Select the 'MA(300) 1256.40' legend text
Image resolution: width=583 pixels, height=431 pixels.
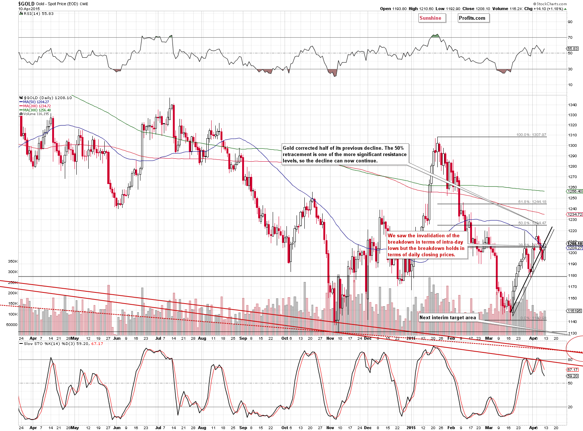(37, 110)
